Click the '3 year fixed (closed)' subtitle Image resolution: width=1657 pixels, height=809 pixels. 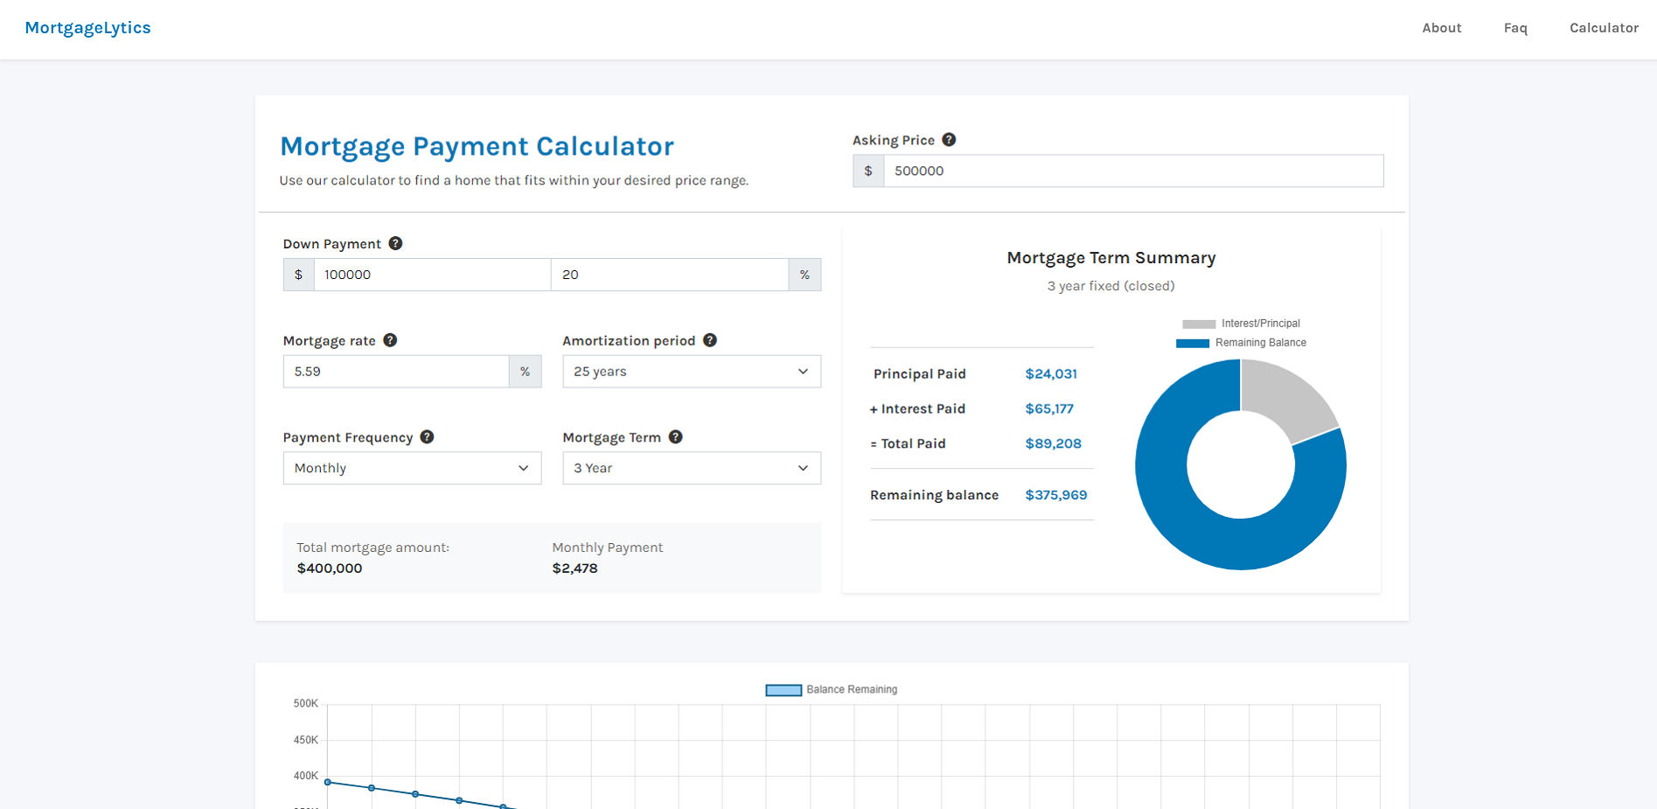1111,286
